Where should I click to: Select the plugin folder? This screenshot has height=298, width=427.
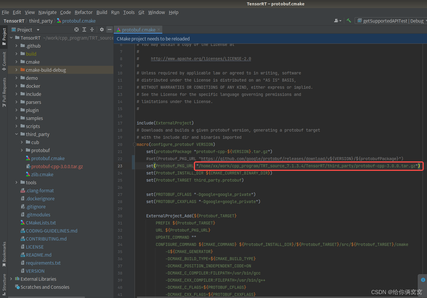click(32, 110)
